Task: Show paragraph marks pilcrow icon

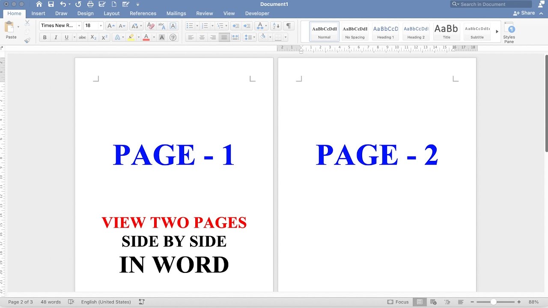Action: (289, 26)
